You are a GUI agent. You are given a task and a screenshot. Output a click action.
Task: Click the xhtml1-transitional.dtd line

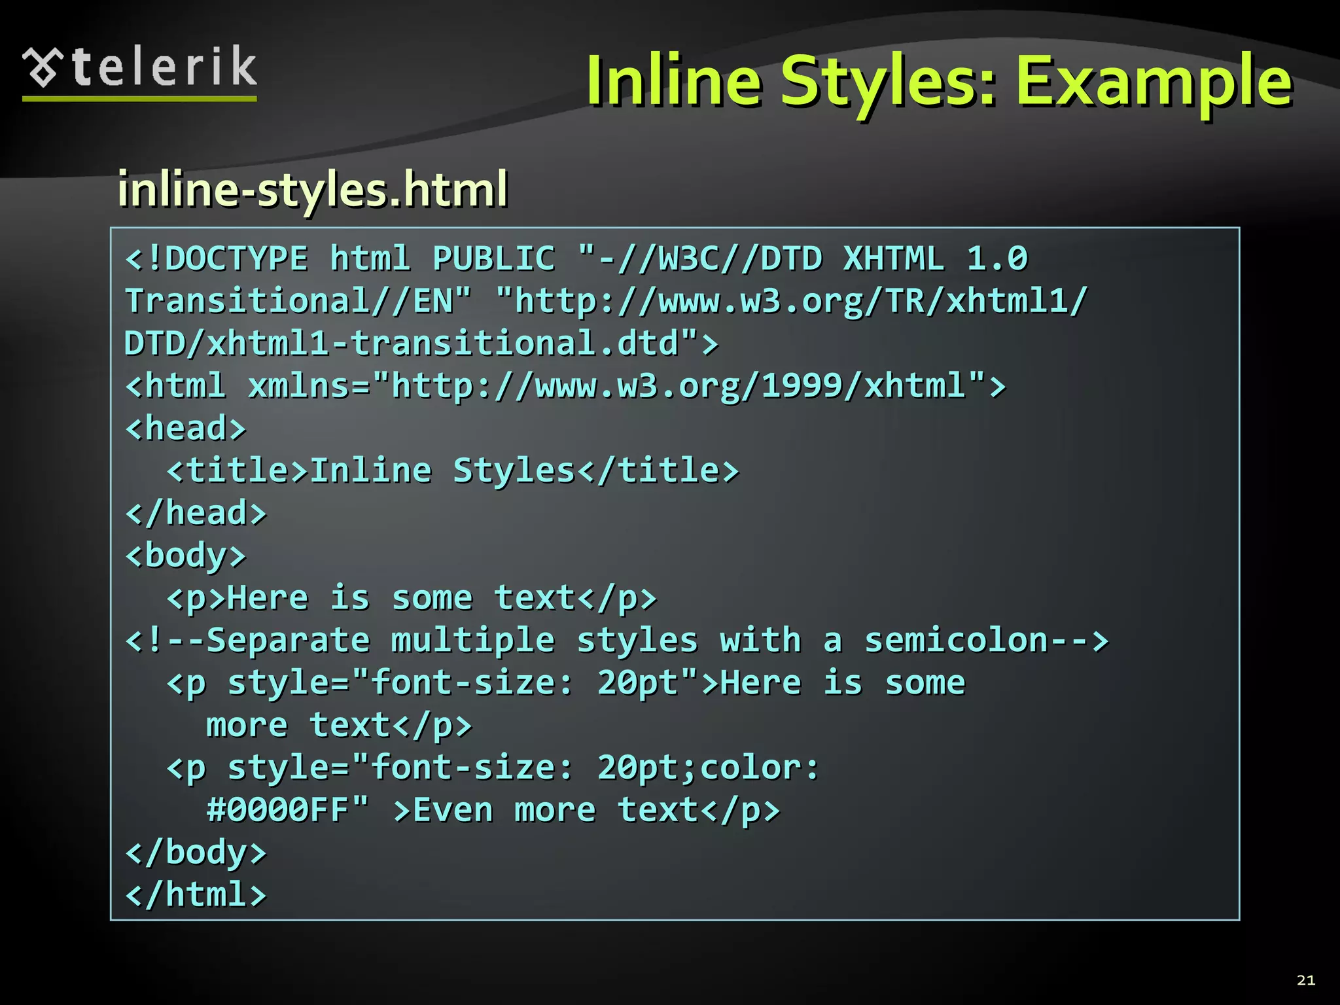(x=421, y=344)
